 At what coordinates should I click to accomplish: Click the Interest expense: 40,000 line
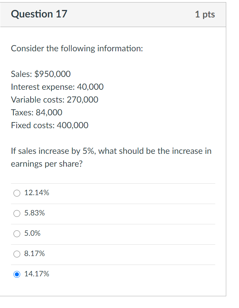coord(57,87)
